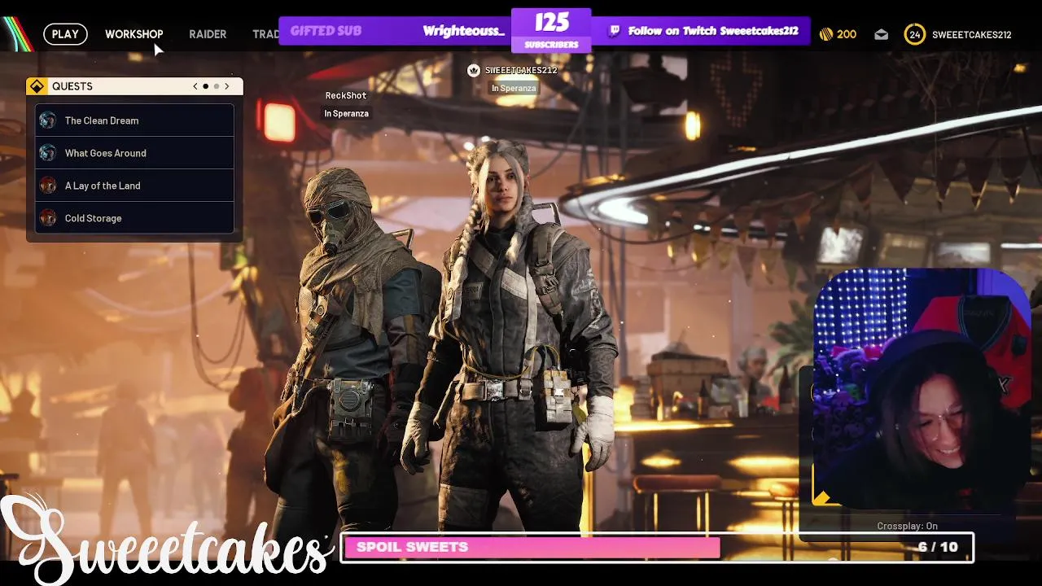Click the coins currency icon showing 200
The height and width of the screenshot is (586, 1042).
tap(826, 34)
